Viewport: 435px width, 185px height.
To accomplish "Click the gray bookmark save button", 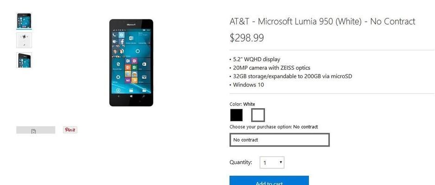I will tap(36, 130).
